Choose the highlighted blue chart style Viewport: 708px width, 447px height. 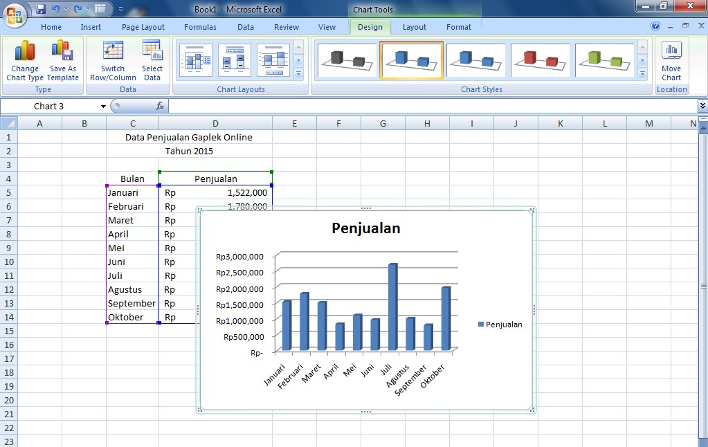click(411, 60)
